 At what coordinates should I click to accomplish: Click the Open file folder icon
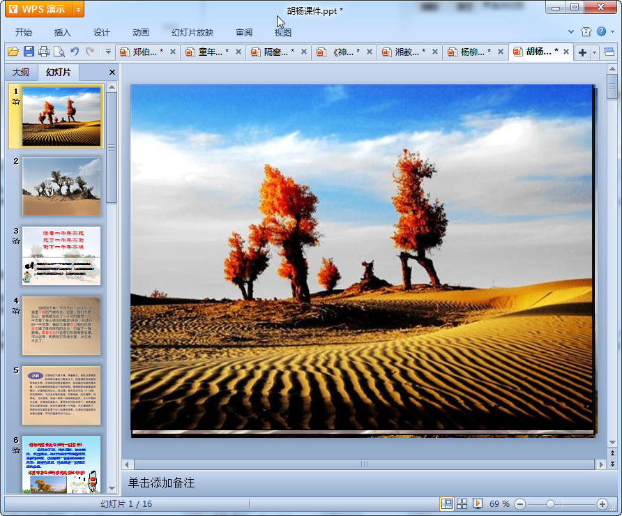(x=13, y=52)
